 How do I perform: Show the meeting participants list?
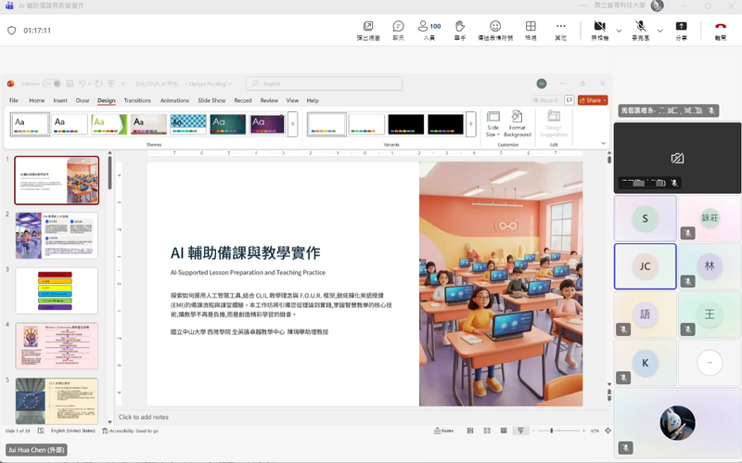click(429, 27)
